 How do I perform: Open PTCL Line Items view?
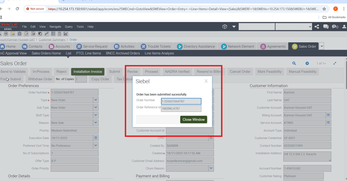[x=89, y=53]
